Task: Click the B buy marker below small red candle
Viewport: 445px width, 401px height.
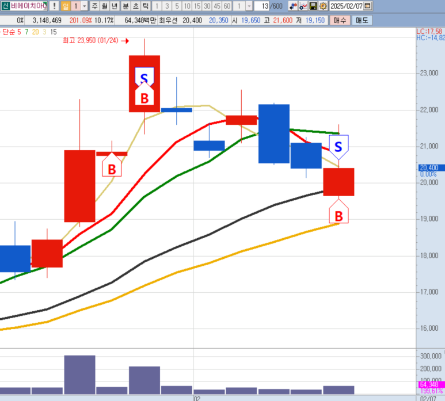Action: click(x=112, y=165)
